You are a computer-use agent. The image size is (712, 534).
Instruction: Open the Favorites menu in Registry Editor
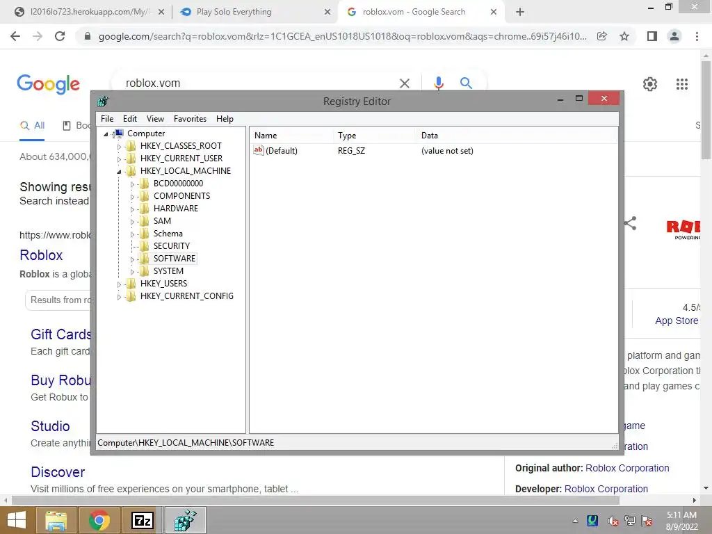click(x=190, y=119)
